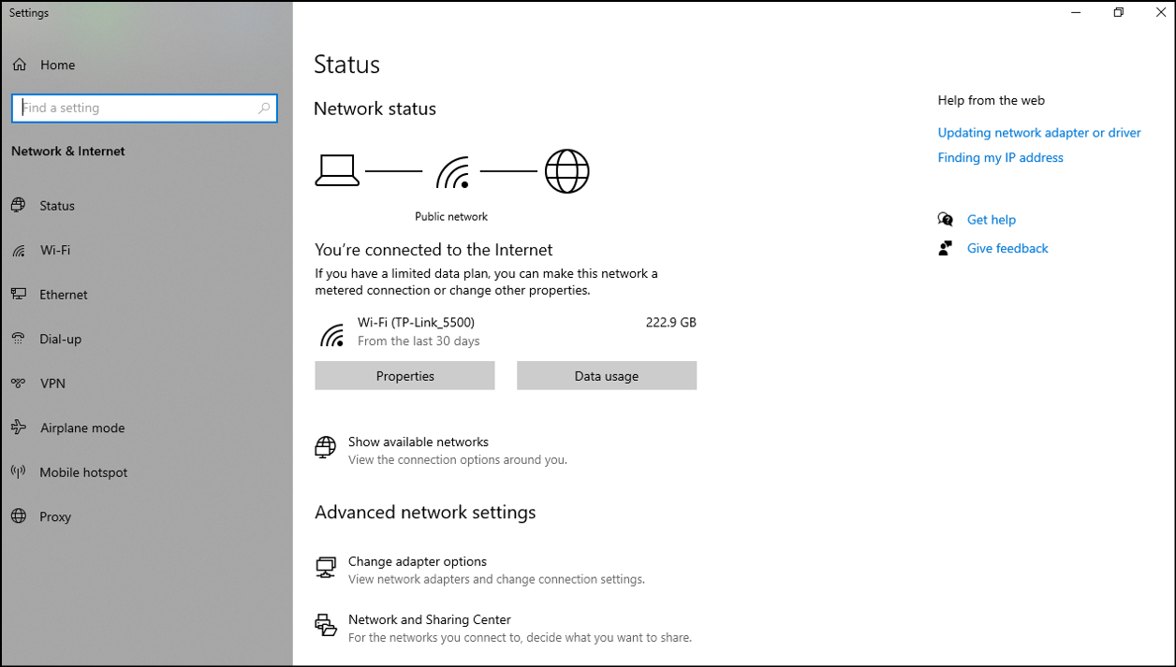The image size is (1176, 667).
Task: Click the Get help icon
Action: [x=947, y=219]
